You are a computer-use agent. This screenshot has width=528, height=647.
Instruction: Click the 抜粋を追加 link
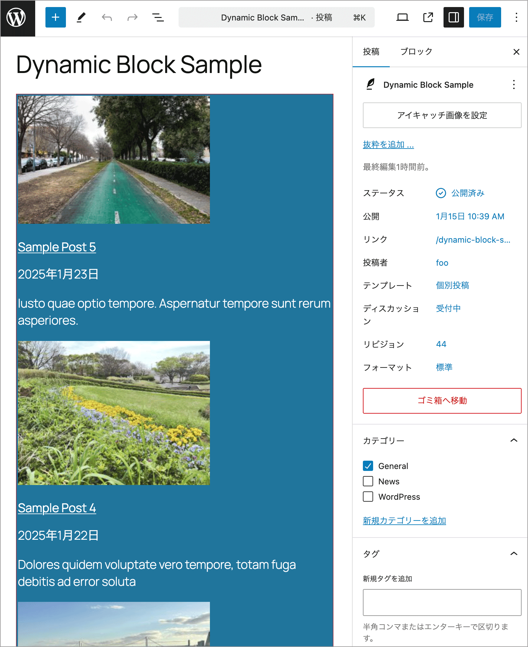pyautogui.click(x=388, y=145)
